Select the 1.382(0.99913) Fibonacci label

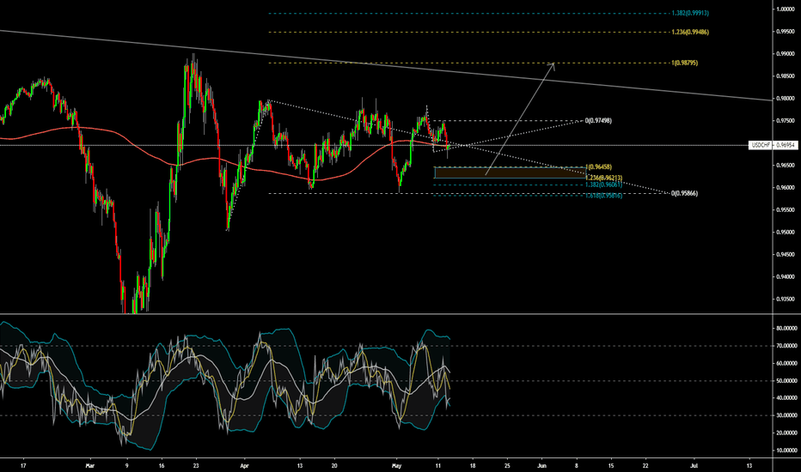click(x=690, y=13)
